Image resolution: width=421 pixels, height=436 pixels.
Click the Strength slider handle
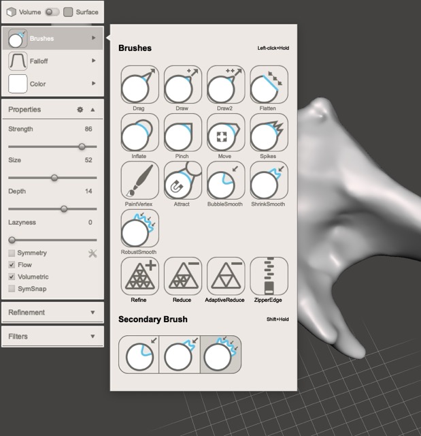[x=82, y=146]
